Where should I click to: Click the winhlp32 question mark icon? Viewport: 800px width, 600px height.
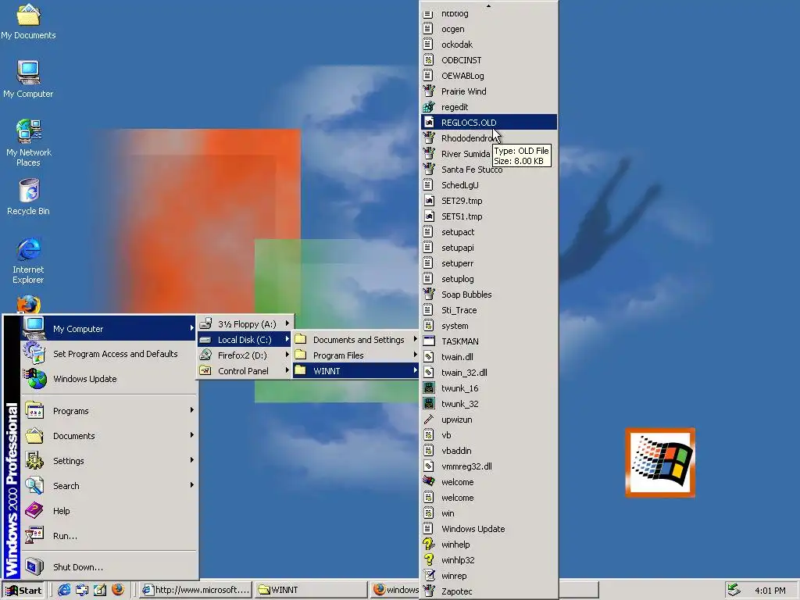(429, 560)
